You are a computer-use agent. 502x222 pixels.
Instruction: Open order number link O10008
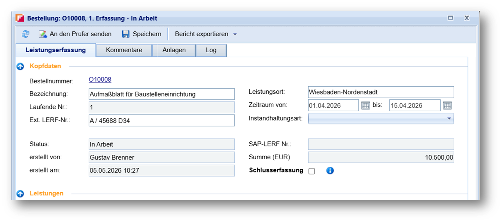[100, 80]
